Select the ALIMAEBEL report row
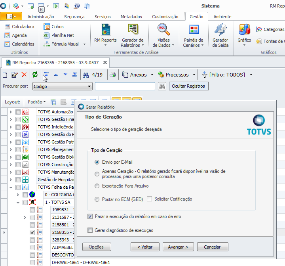The height and width of the screenshot is (266, 285). [x=63, y=247]
